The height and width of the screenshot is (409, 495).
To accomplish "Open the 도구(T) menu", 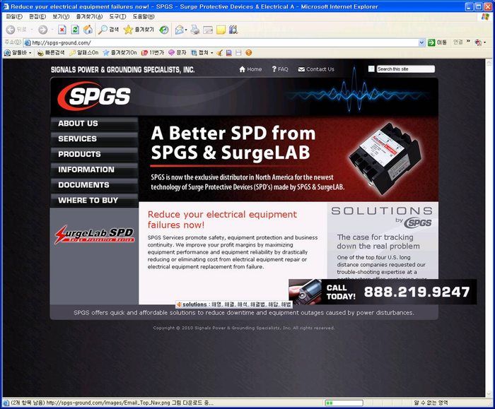I will [x=118, y=16].
